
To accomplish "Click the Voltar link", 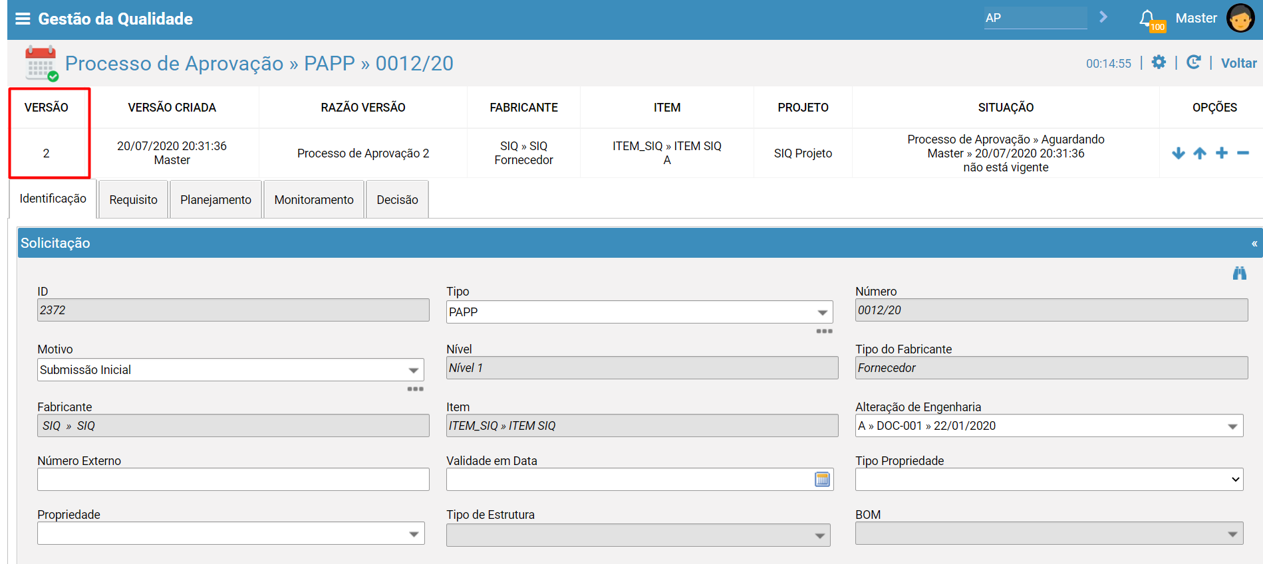I will pos(1239,63).
